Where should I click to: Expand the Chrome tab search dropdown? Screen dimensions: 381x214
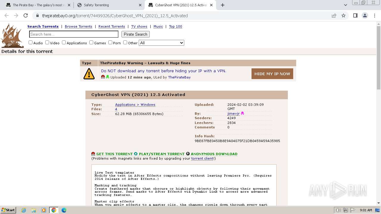click(x=346, y=5)
